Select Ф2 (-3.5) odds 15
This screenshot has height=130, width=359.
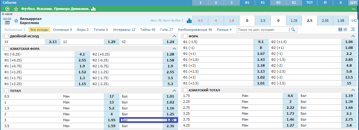(349, 83)
